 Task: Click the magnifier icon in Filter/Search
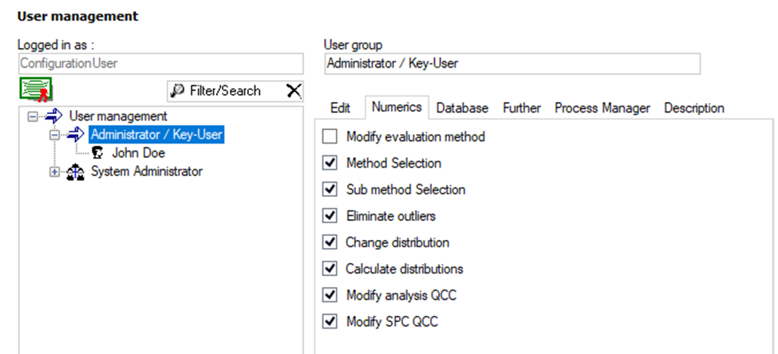coord(176,91)
